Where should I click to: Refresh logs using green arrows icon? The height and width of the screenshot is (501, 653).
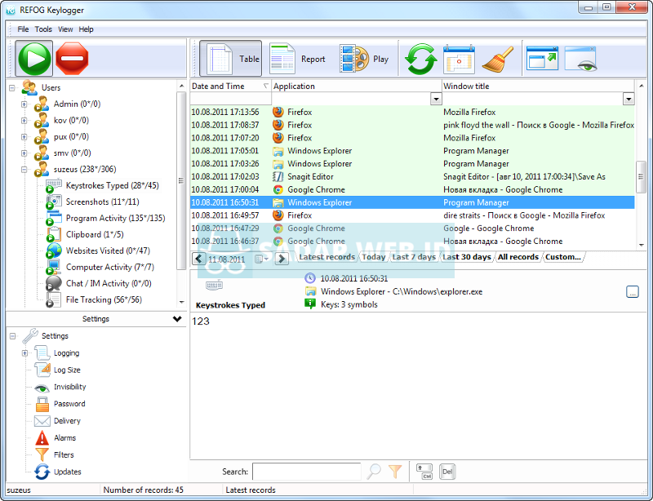pos(421,59)
